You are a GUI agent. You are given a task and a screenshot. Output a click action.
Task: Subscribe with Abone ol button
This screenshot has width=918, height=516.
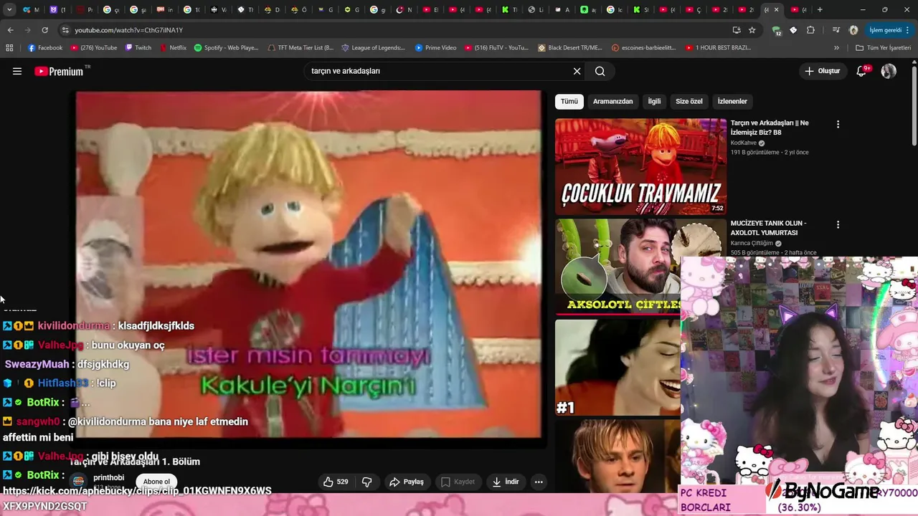(156, 482)
